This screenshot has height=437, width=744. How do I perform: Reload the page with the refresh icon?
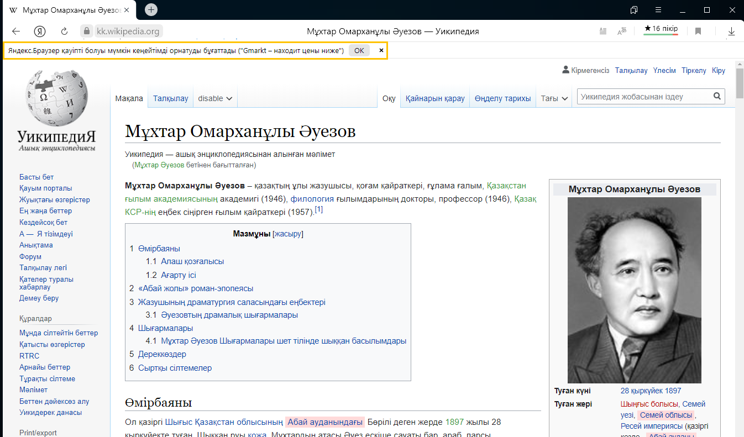(x=64, y=31)
